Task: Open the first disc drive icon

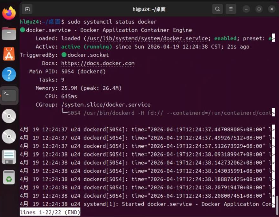Action: pos(9,116)
